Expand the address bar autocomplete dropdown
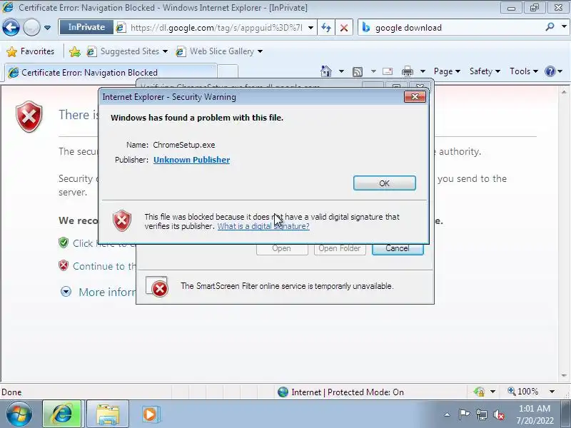 click(x=310, y=28)
